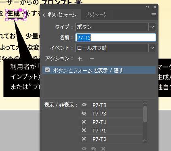Click the 名前 input field
The image size is (171, 151).
click(x=116, y=38)
